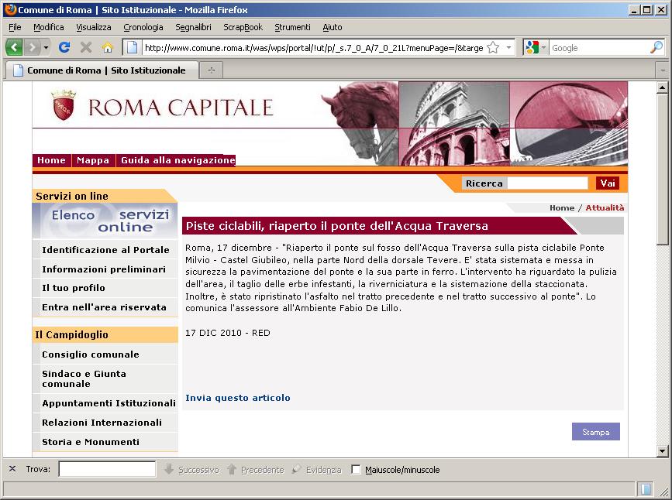Click the Forward navigation arrow
The height and width of the screenshot is (500, 672).
click(32, 47)
